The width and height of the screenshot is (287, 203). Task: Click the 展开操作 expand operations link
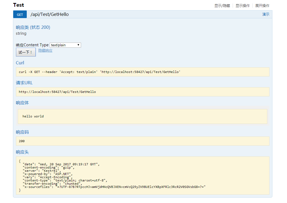point(262,6)
